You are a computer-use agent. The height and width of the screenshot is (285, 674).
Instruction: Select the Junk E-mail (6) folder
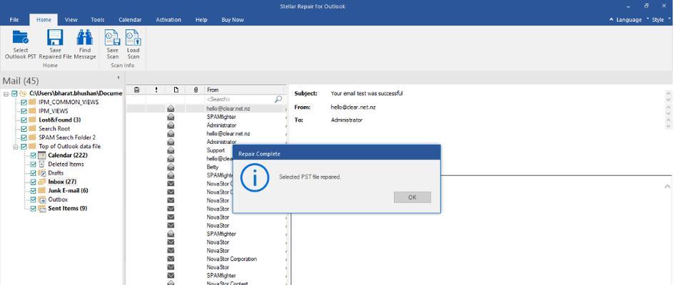[x=68, y=190]
